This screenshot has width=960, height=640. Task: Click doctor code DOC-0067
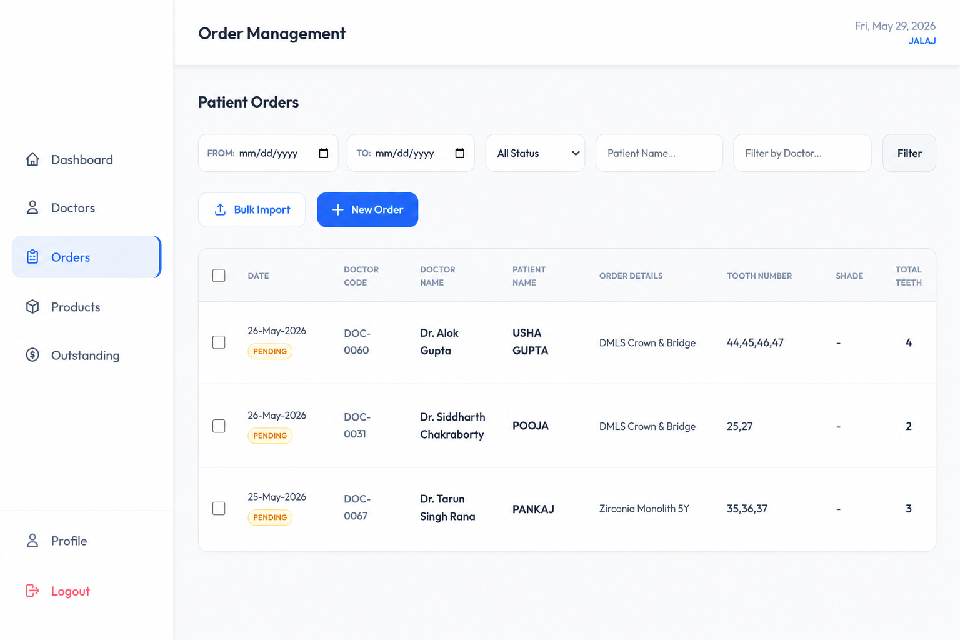click(357, 507)
